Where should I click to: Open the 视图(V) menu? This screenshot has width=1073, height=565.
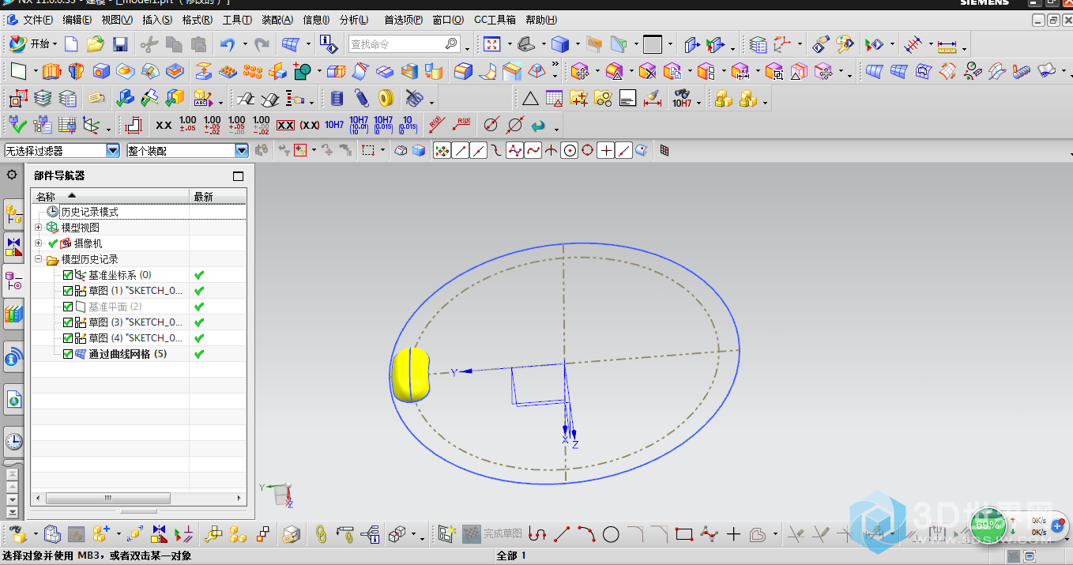tap(117, 20)
